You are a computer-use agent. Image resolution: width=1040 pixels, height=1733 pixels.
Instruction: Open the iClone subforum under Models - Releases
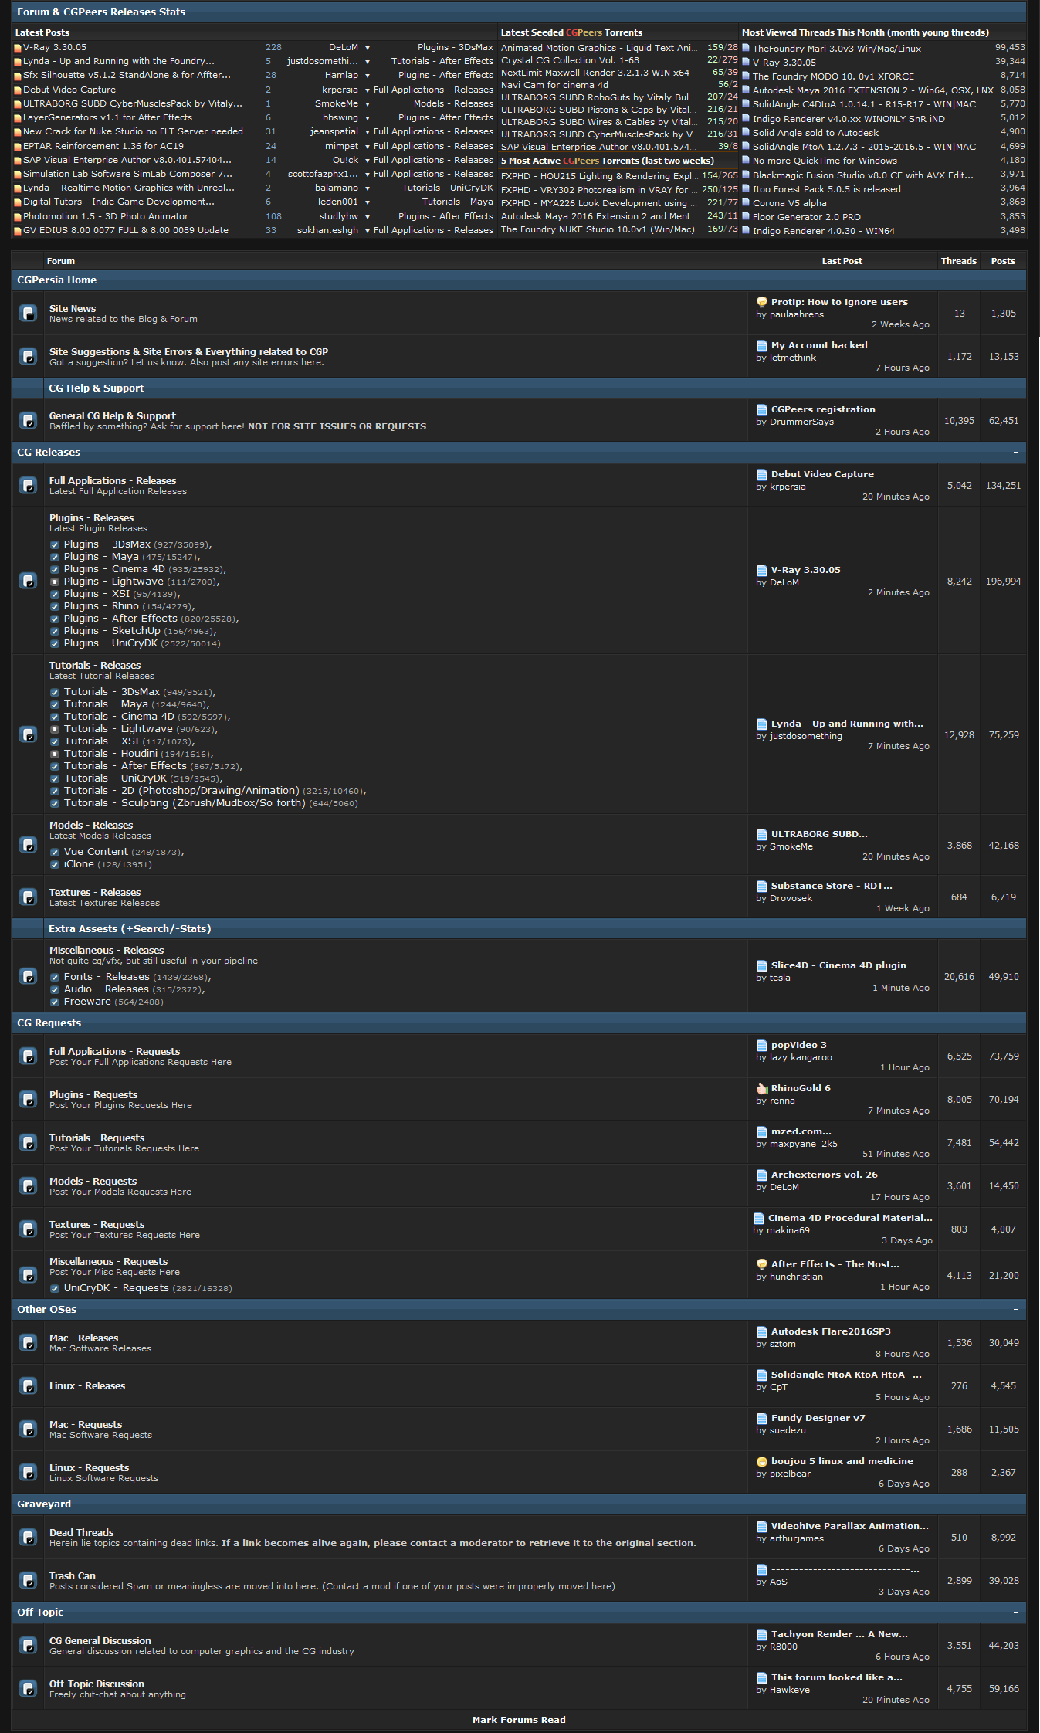[x=79, y=864]
